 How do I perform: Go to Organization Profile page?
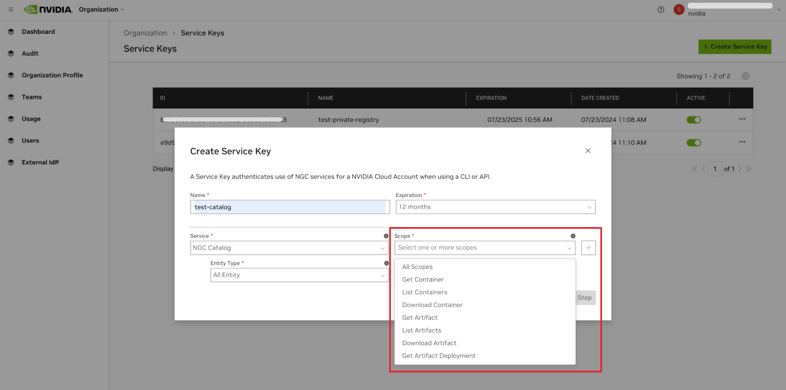[x=52, y=75]
